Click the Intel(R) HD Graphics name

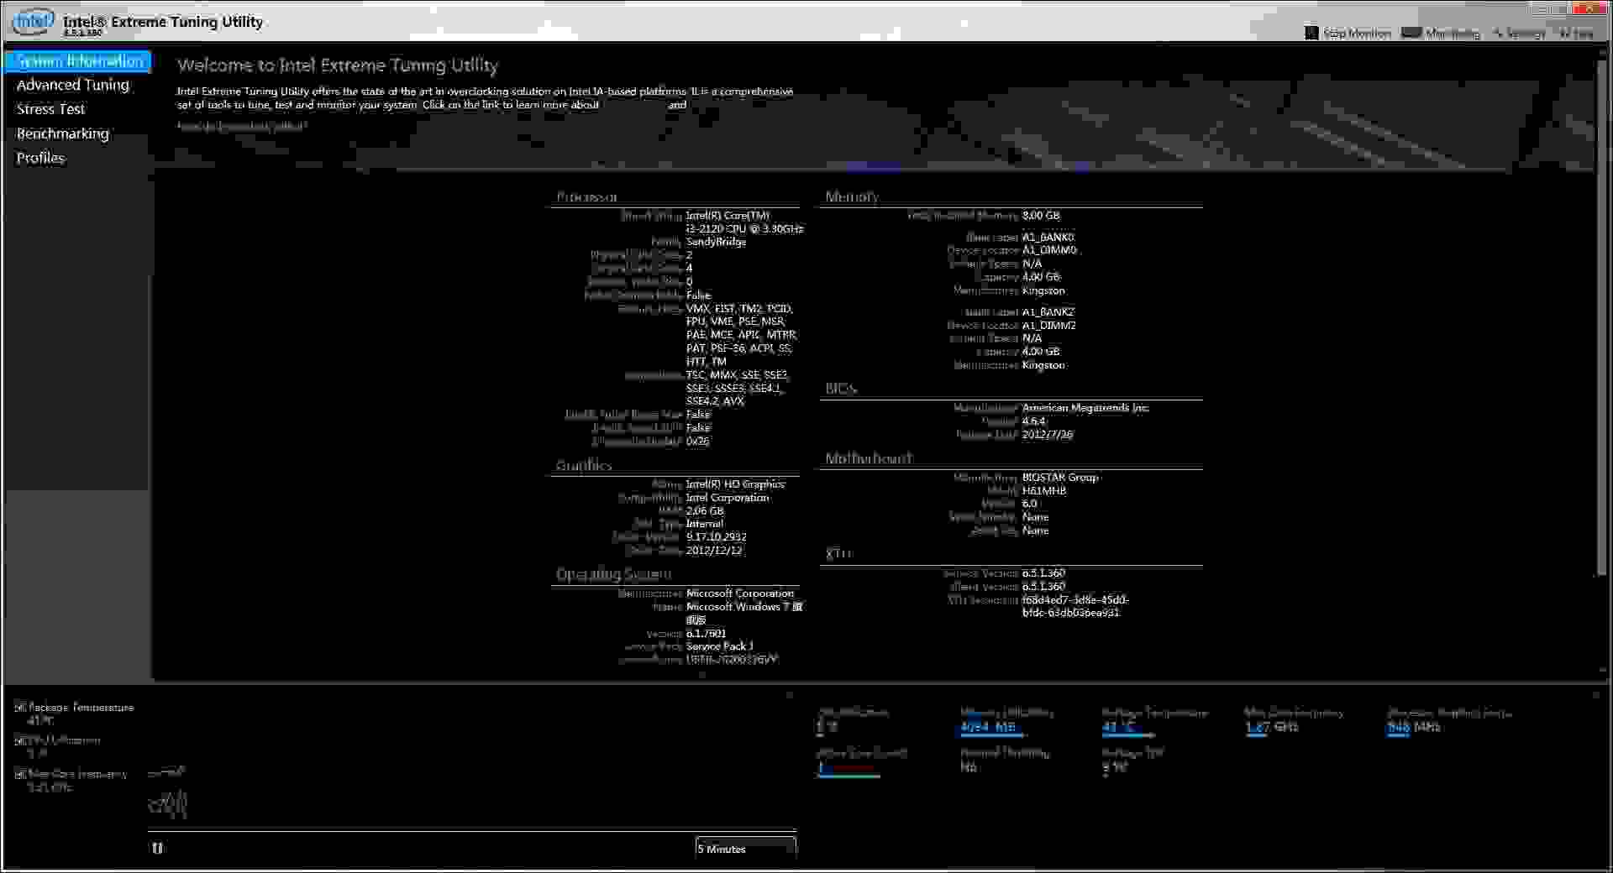pos(735,484)
